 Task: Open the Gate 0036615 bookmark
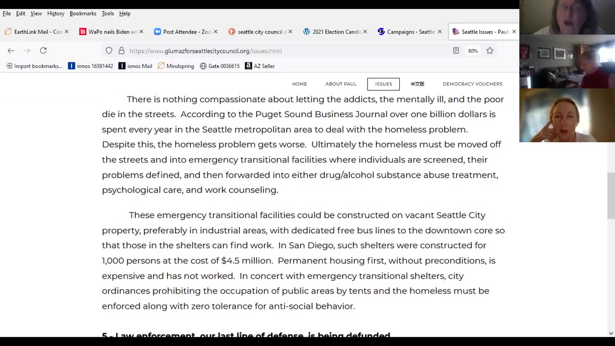[219, 66]
